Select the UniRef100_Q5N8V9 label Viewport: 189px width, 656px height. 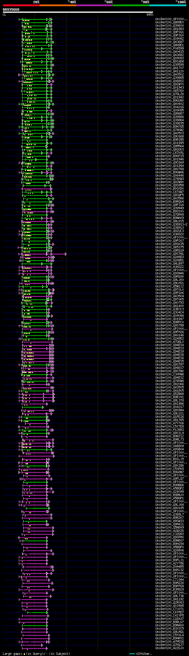[170, 527]
